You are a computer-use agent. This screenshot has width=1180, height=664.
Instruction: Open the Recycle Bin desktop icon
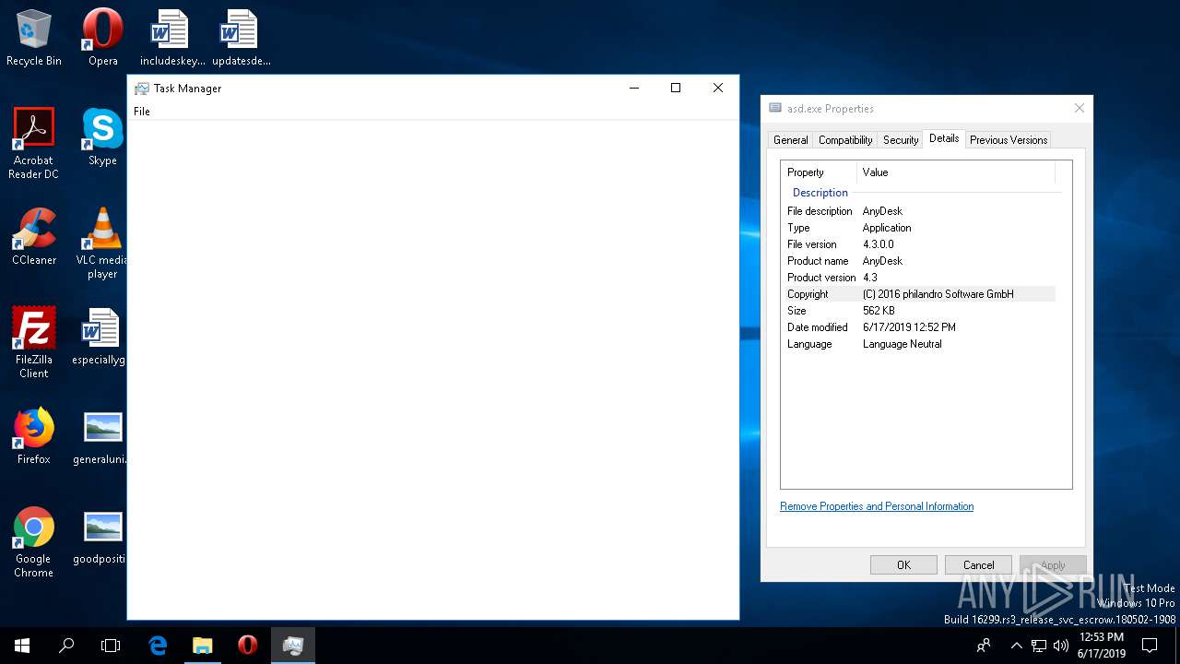tap(34, 38)
